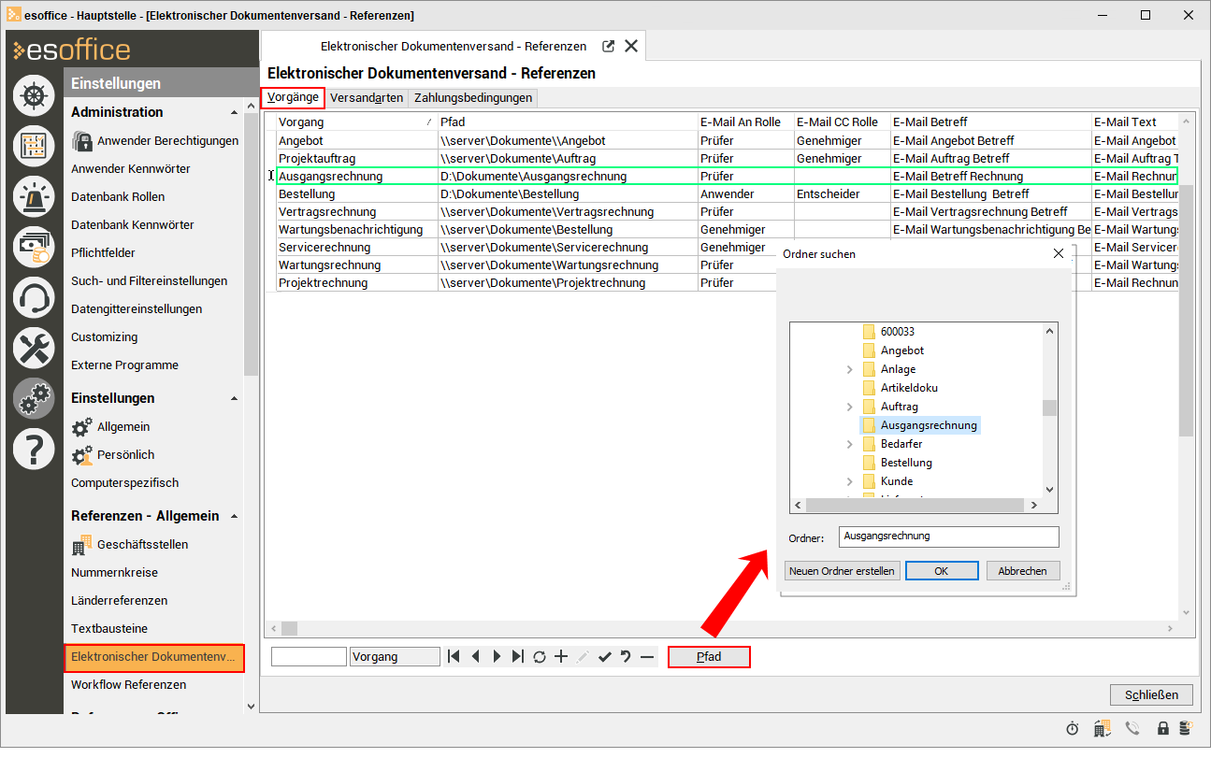The width and height of the screenshot is (1211, 758).
Task: Click the Pfad button
Action: tap(709, 657)
